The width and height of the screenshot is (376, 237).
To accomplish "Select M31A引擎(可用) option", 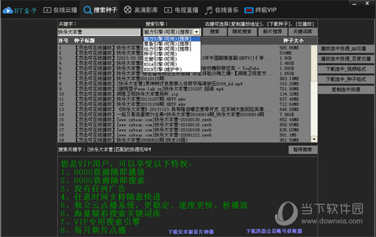I will coord(172,64).
